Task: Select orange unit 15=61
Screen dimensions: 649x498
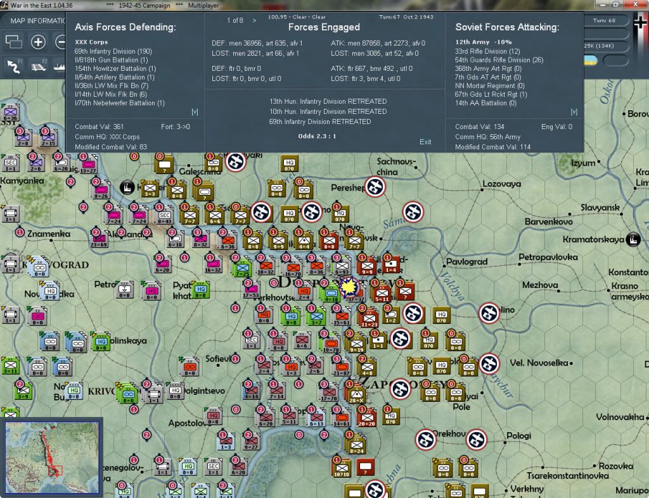Action: click(342, 317)
